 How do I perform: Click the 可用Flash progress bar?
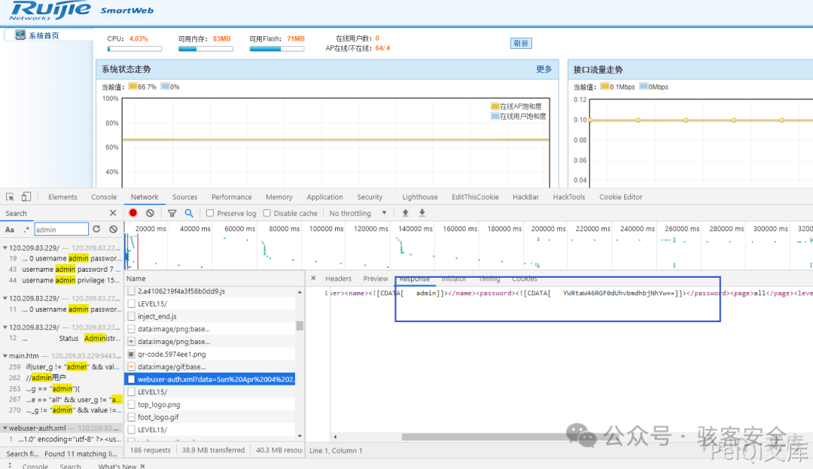[277, 49]
